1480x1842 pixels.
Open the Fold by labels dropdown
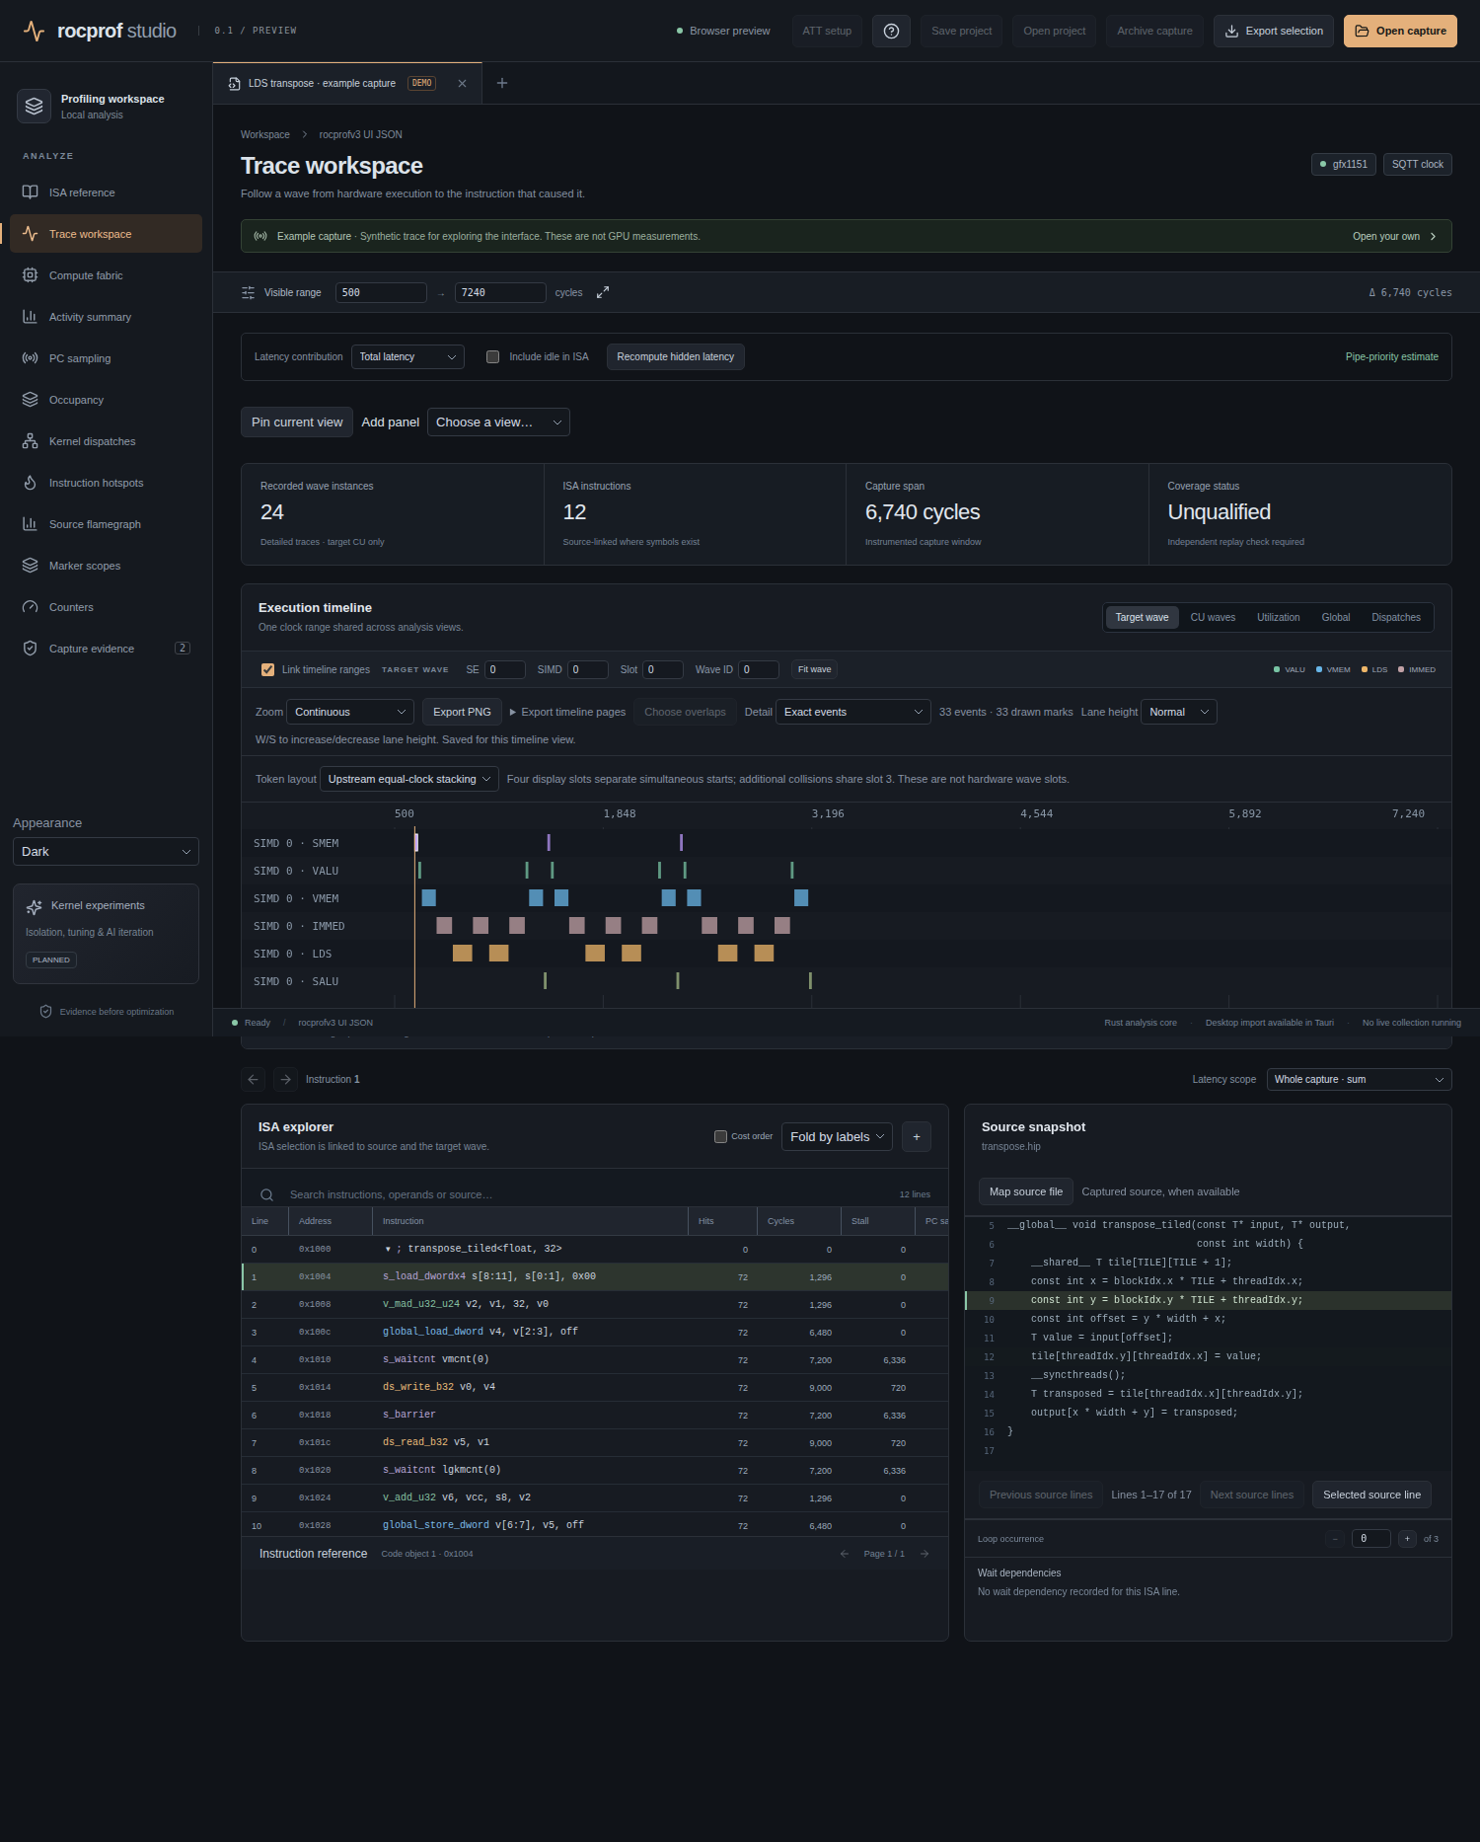click(837, 1136)
